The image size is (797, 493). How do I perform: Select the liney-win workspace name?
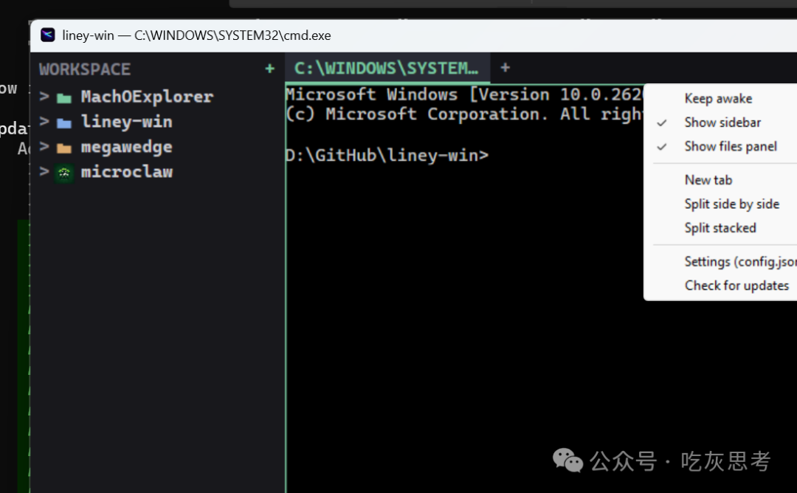[127, 122]
